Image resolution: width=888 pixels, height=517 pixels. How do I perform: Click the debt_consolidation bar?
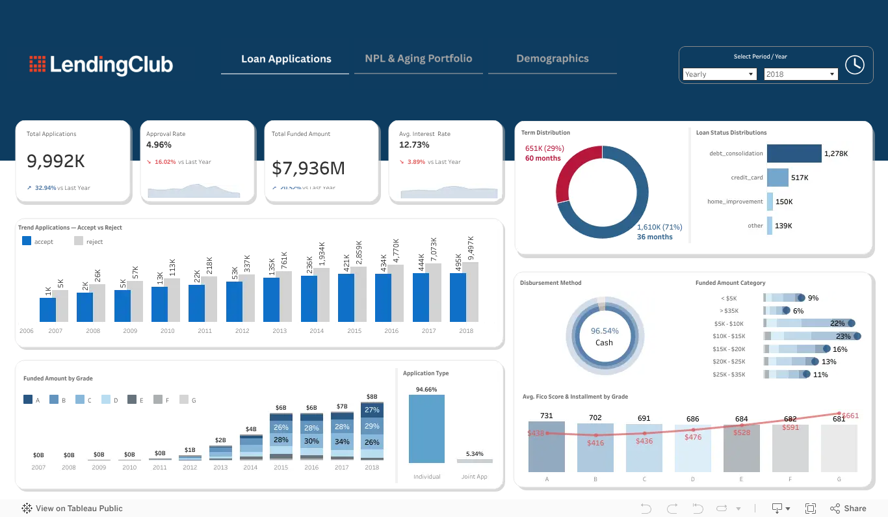click(794, 153)
